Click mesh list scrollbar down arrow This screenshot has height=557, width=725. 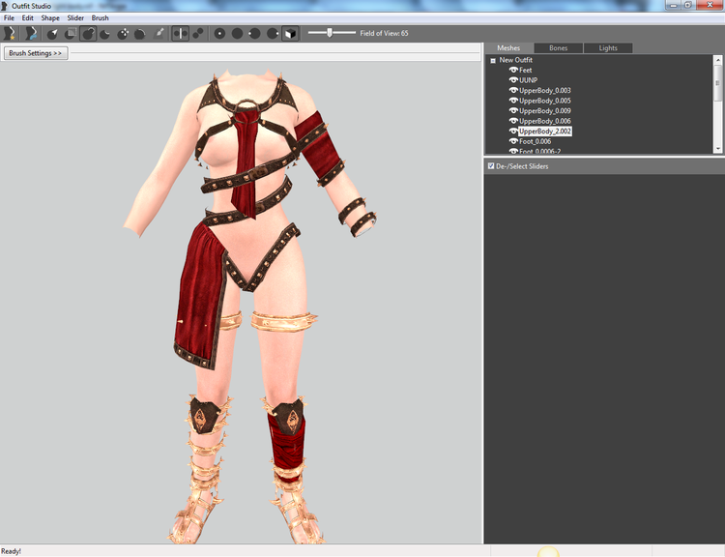coord(717,149)
